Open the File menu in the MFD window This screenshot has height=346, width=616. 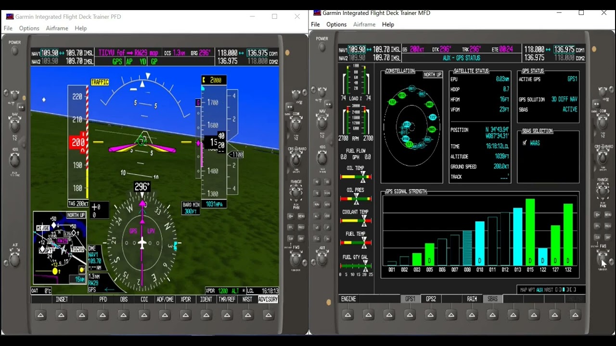click(x=315, y=25)
